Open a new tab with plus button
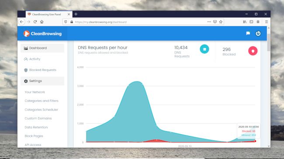Screen dimensions: 284x159 click(x=76, y=14)
